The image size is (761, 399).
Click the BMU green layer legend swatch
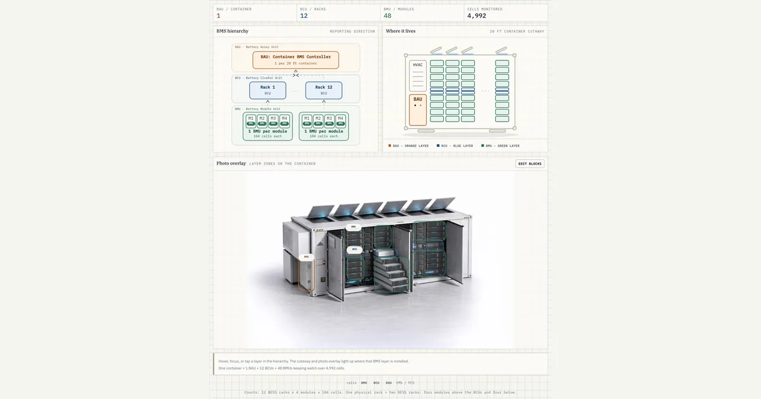[x=483, y=146]
